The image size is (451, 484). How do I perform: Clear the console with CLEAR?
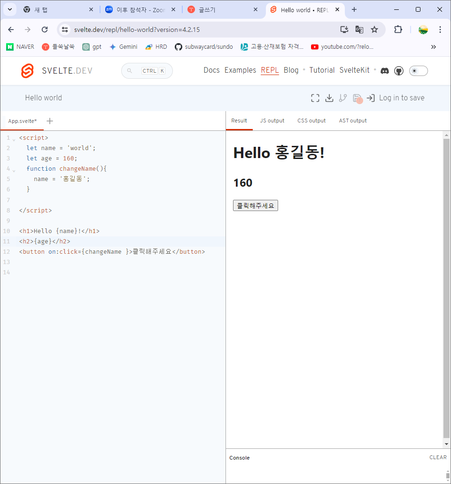[438, 457]
